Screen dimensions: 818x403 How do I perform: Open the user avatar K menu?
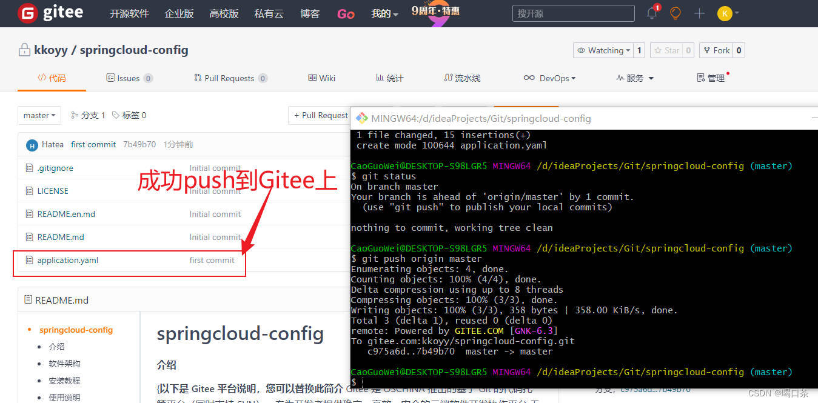(x=728, y=13)
